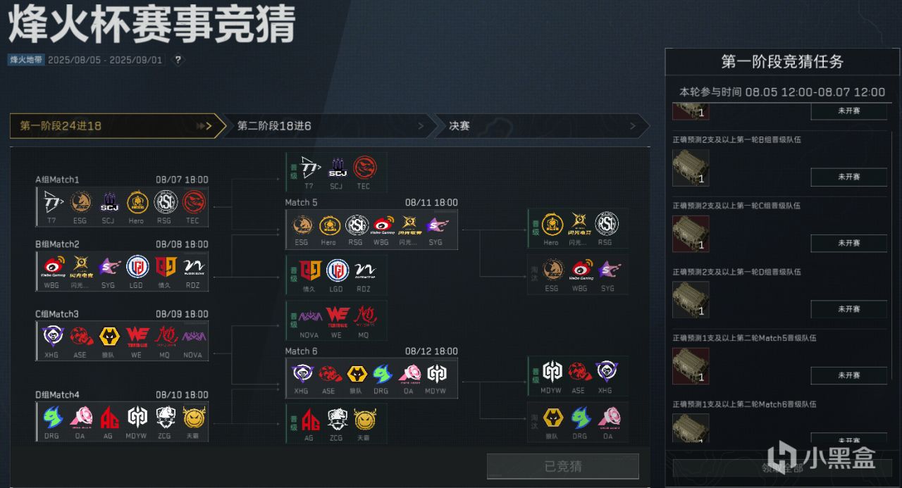Click the question mark help icon

[x=178, y=60]
